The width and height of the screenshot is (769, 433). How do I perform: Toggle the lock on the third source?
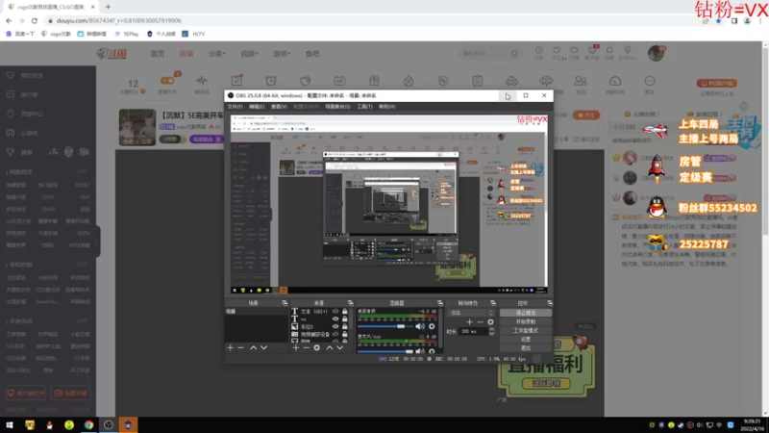point(345,326)
